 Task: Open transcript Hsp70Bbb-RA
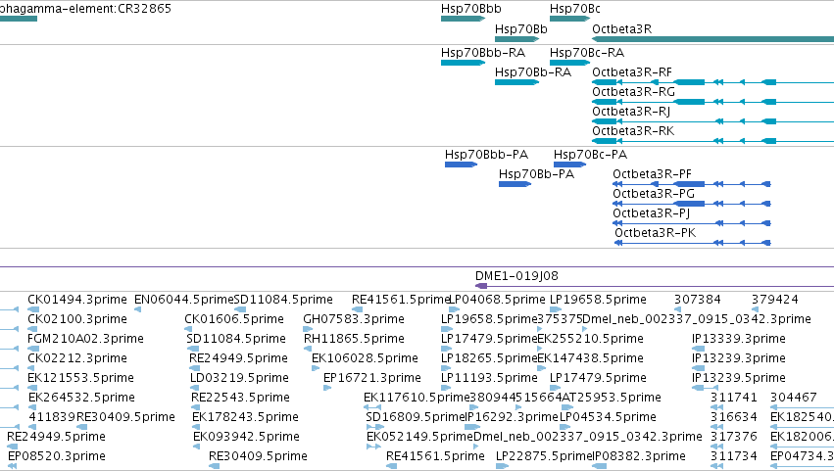tap(482, 53)
